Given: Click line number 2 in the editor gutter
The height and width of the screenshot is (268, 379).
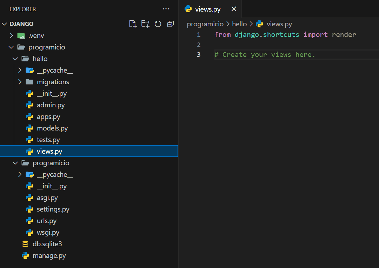Looking at the screenshot, I should click(199, 45).
